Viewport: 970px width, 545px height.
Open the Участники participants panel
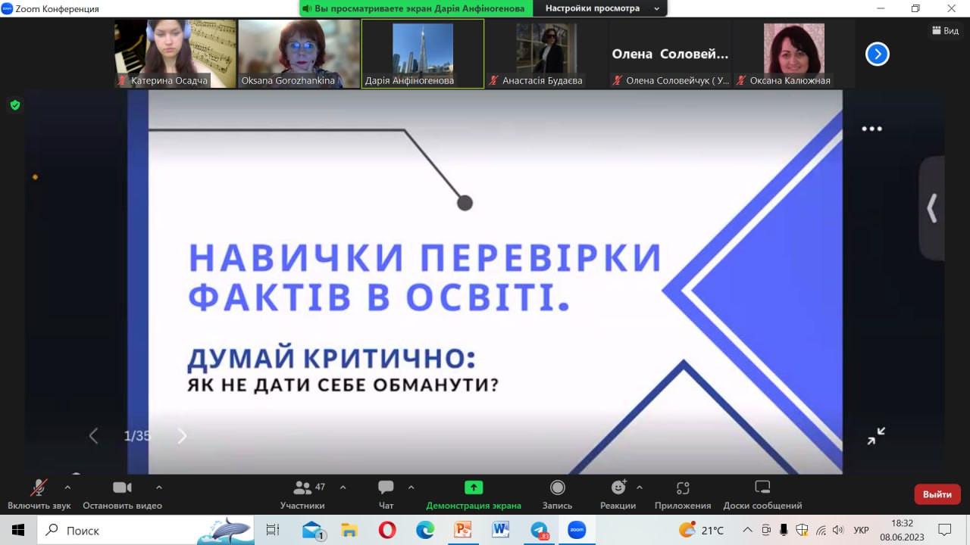point(303,494)
